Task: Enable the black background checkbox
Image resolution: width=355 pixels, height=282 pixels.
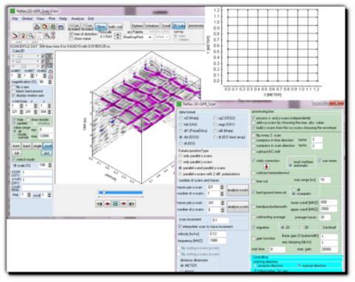Action: pyautogui.click(x=13, y=91)
